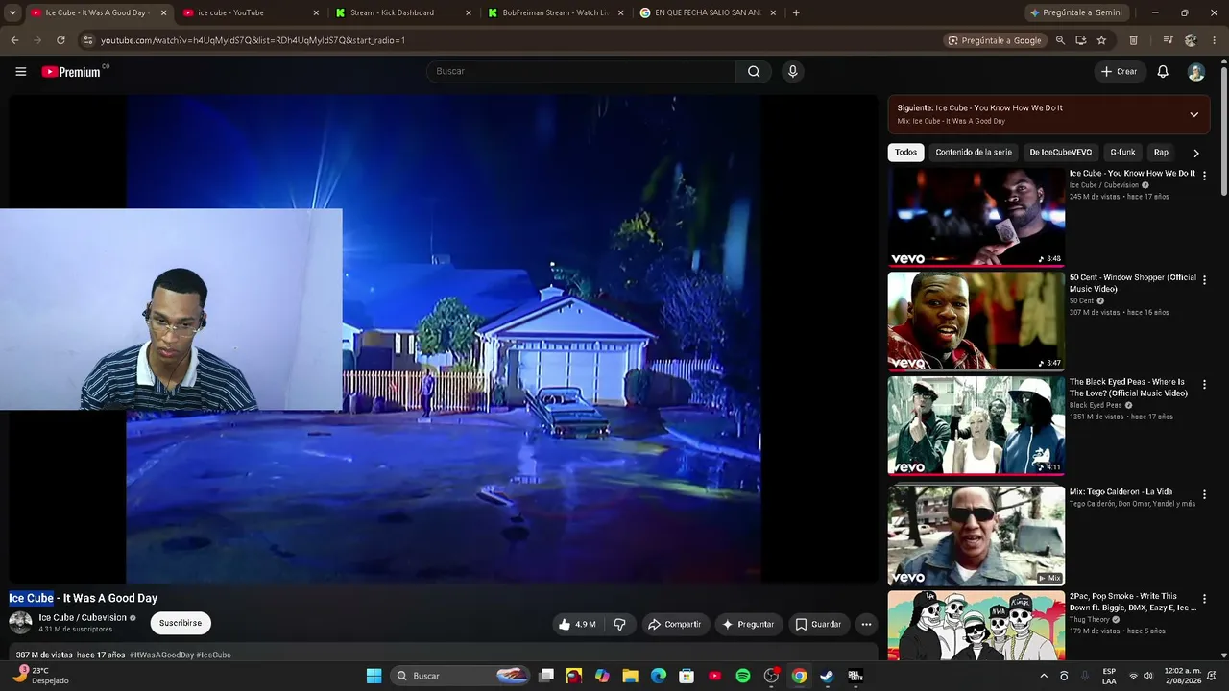Click the Chrome address bar URL
This screenshot has height=691, width=1229.
point(253,40)
